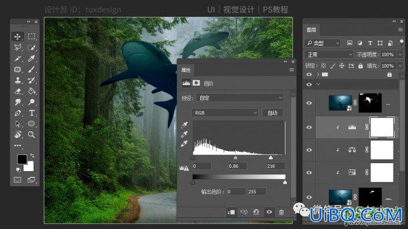This screenshot has width=408, height=229.
Task: Switch to the 图层 Layers tab
Action: pos(311,30)
